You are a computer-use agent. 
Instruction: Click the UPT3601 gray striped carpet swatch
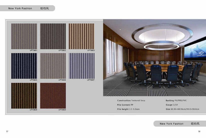[24, 36]
